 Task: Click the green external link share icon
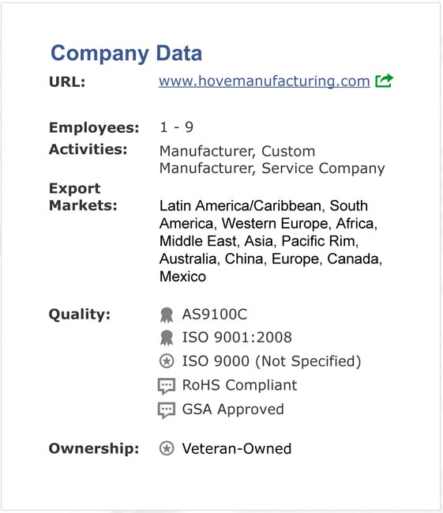click(x=384, y=81)
